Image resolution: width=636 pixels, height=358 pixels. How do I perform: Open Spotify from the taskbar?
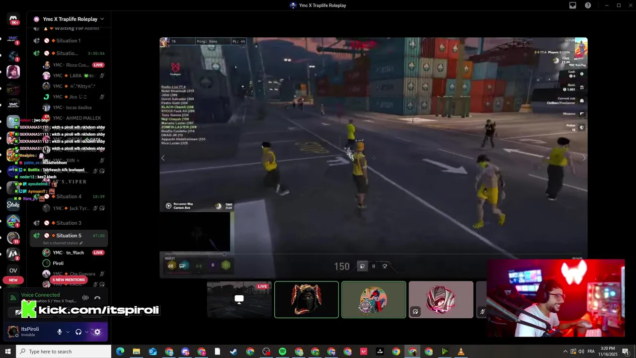[x=282, y=352]
